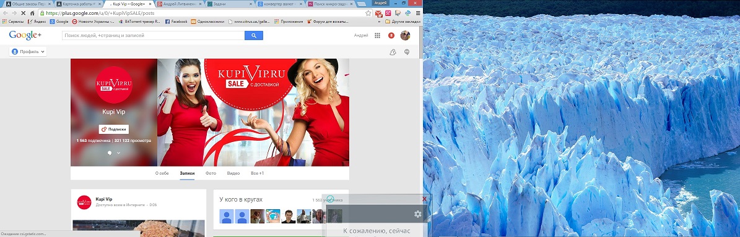Open the Facebook bookmark
740x237 pixels.
176,22
